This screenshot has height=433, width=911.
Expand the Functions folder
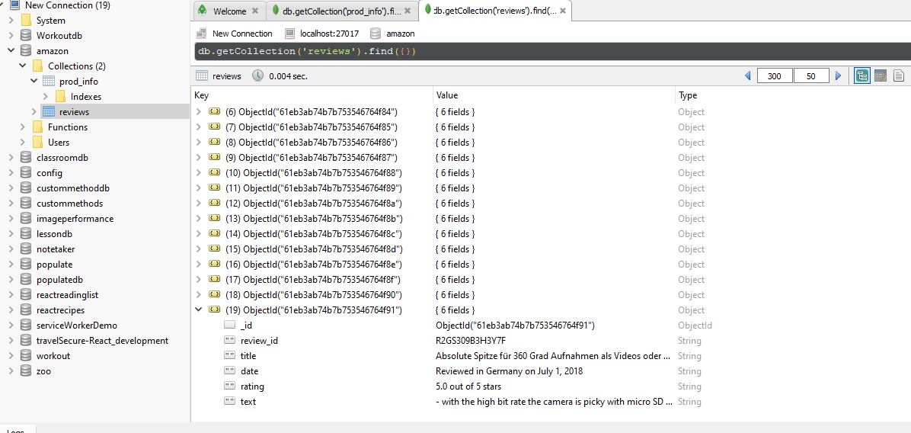point(23,127)
